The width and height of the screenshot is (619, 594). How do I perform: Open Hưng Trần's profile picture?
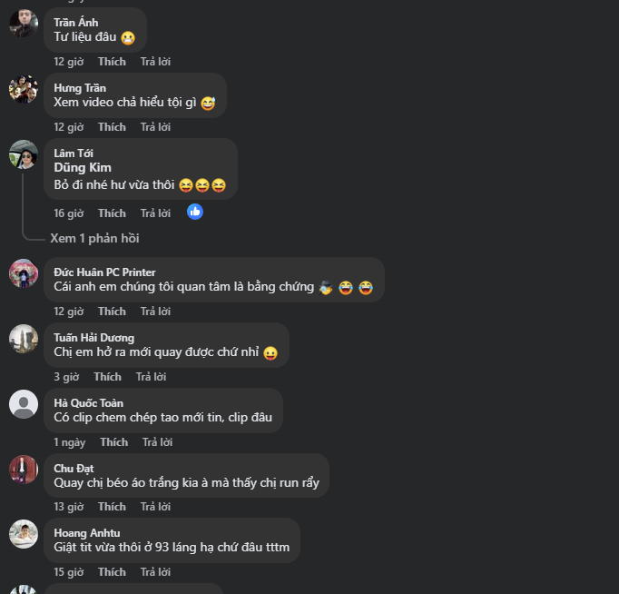point(24,89)
